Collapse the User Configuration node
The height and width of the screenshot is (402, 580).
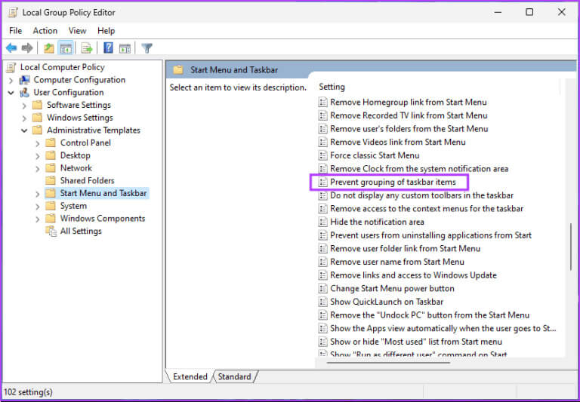pos(11,93)
